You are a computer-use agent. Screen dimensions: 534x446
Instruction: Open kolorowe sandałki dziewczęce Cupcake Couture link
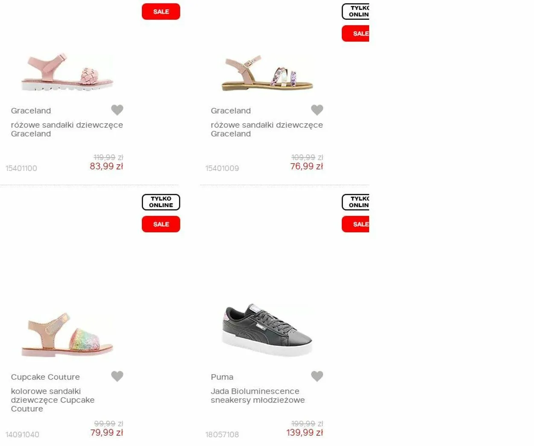(x=53, y=400)
